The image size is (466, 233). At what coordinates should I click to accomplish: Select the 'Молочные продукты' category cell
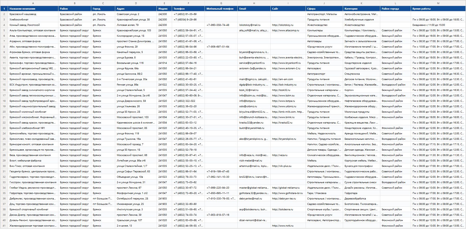point(361,112)
